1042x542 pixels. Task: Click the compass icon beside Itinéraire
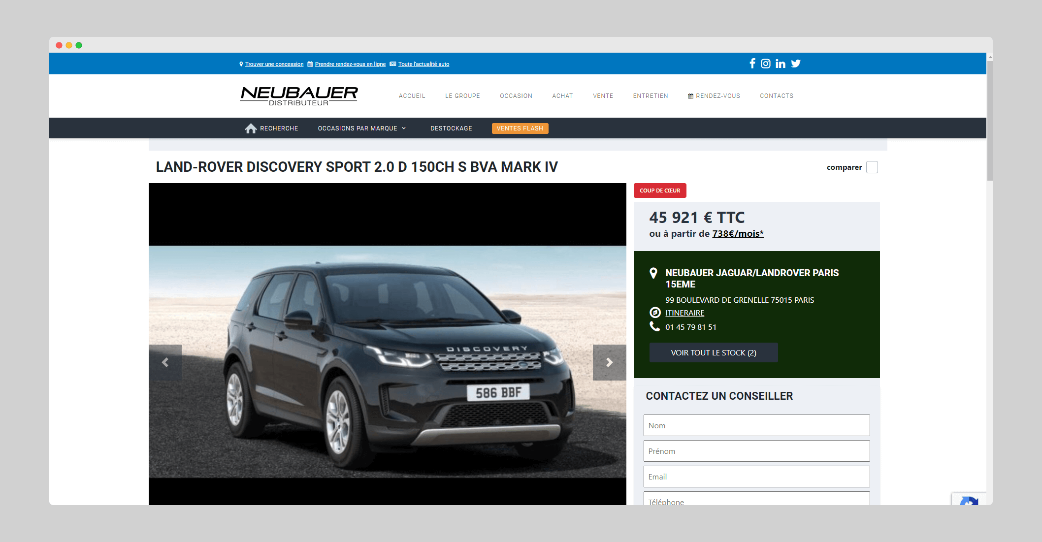pyautogui.click(x=655, y=313)
